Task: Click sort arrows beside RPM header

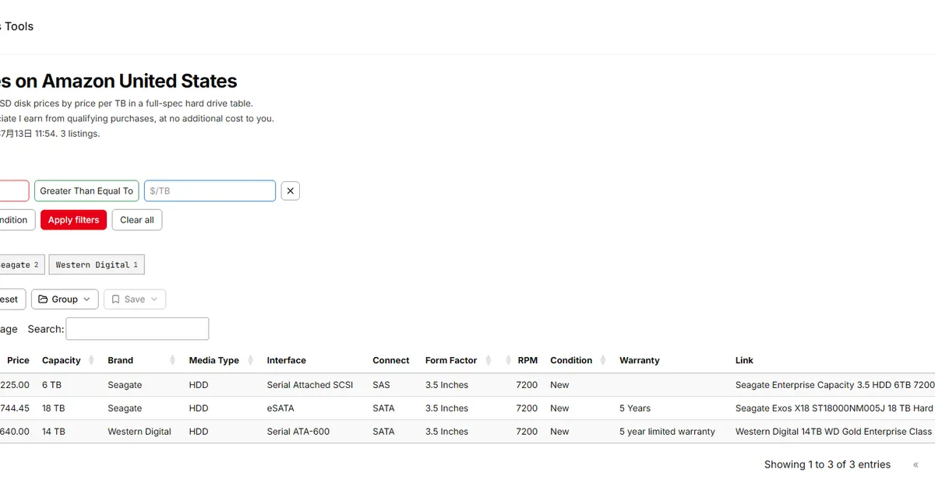Action: pos(510,360)
